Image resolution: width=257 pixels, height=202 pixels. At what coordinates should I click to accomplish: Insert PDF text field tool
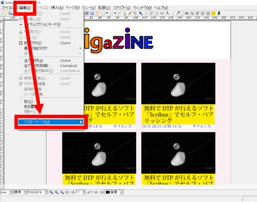[x=192, y=13]
